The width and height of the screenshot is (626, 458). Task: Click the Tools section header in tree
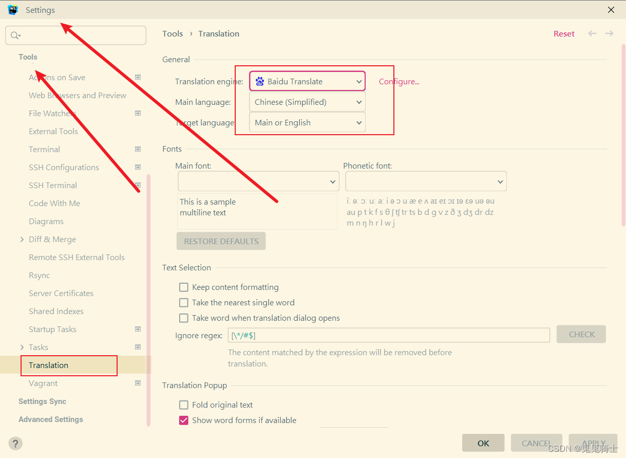[28, 57]
